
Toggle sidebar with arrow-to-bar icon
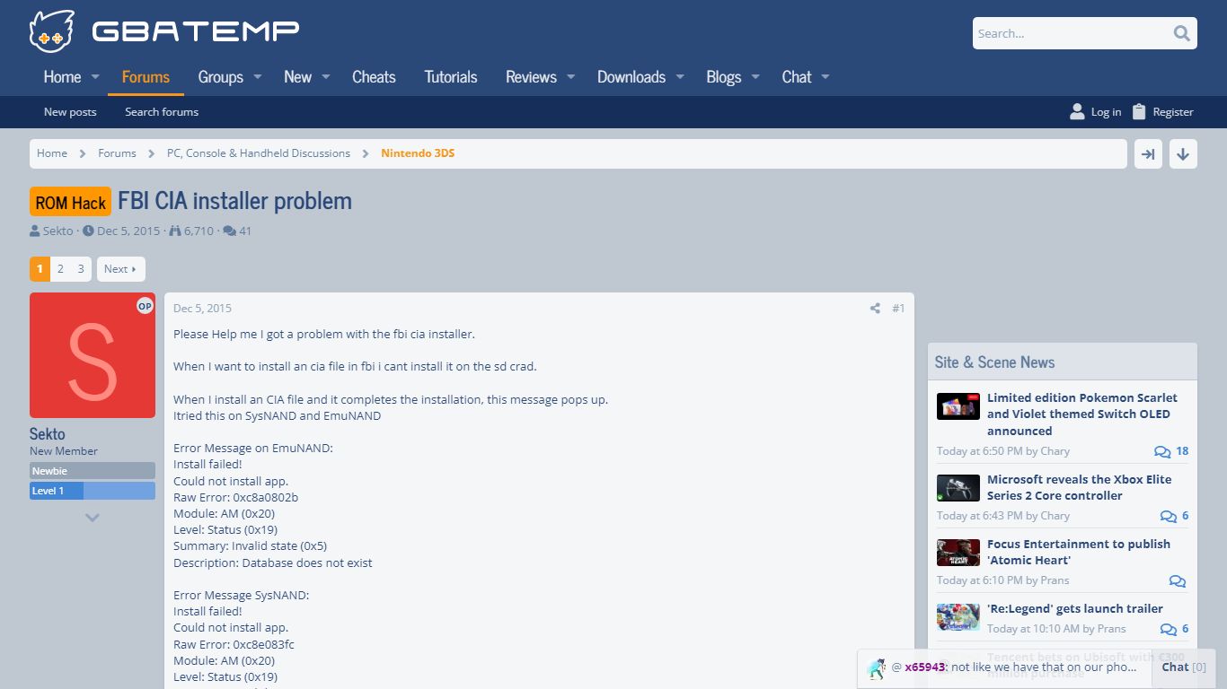1148,154
